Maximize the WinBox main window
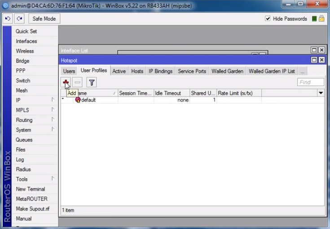The height and width of the screenshot is (229, 330). 300,4
